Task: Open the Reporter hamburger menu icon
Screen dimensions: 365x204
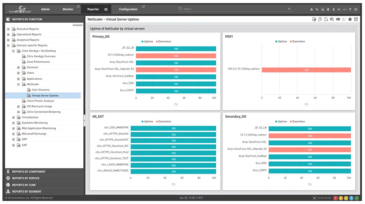Action: 106,9
